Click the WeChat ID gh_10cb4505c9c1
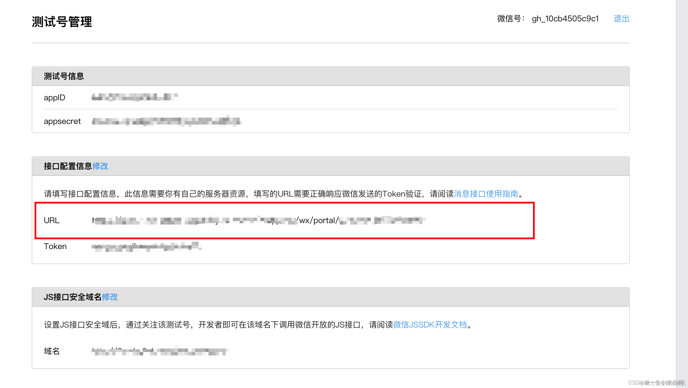688x388 pixels. [x=565, y=19]
